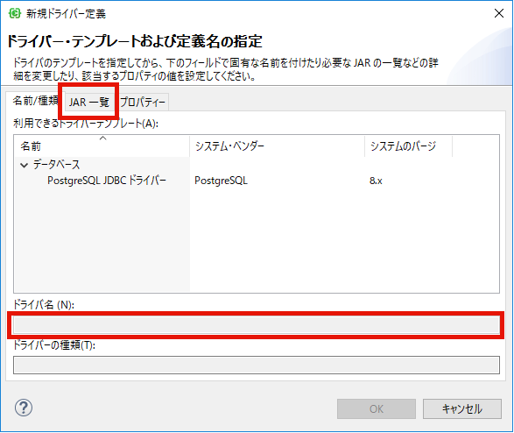Click the PostgreSQL vendor cell
Image resolution: width=514 pixels, height=433 pixels.
click(x=221, y=181)
